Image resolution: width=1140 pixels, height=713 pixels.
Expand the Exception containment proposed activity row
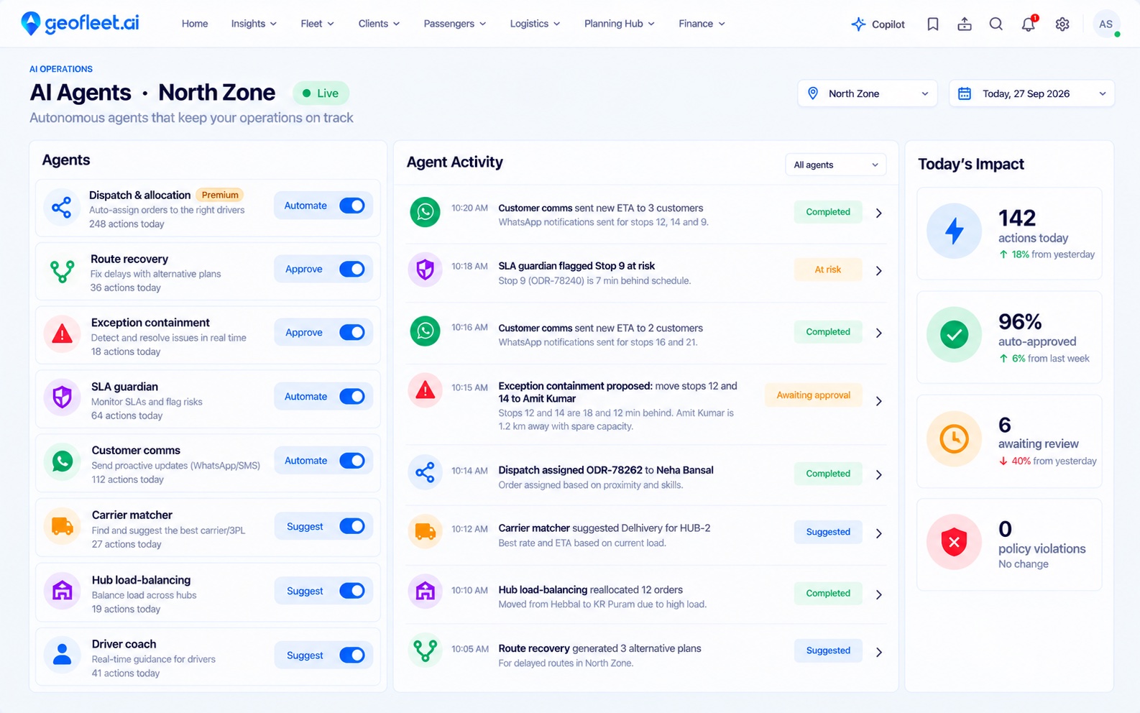point(878,401)
